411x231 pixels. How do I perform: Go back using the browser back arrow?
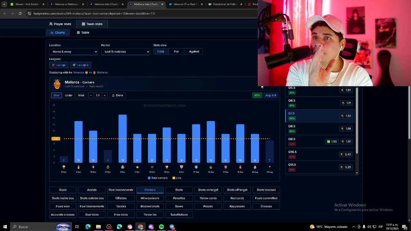tap(4, 13)
